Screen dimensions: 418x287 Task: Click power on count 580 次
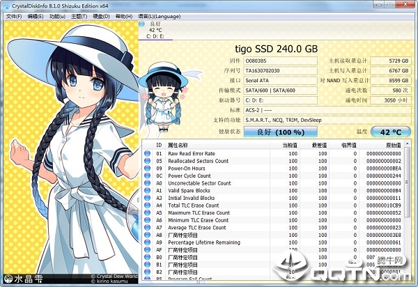[x=391, y=91]
